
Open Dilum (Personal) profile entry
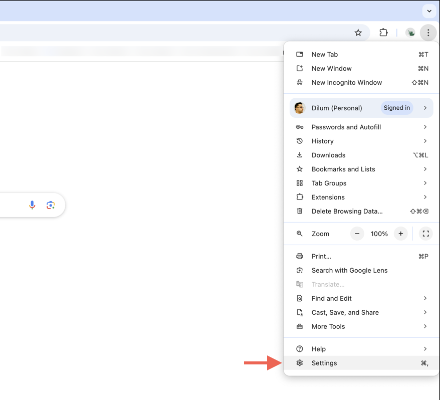[x=336, y=108]
